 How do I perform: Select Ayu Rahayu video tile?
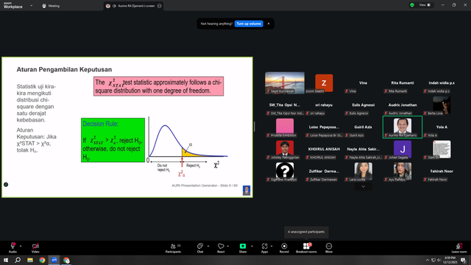[x=403, y=172]
